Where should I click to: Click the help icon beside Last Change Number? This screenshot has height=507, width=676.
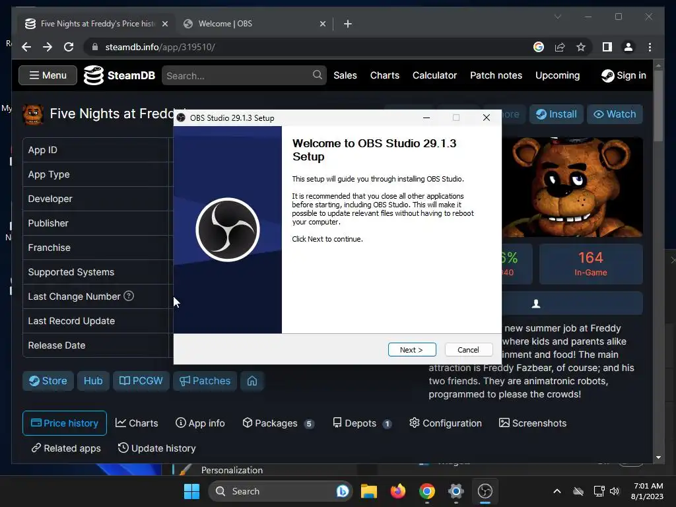(x=129, y=296)
